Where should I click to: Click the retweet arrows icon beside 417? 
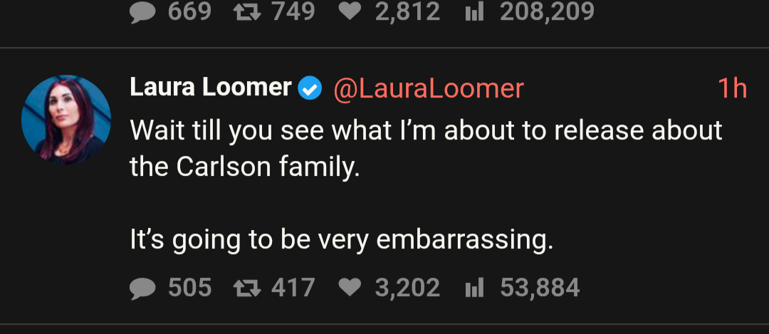pos(246,288)
